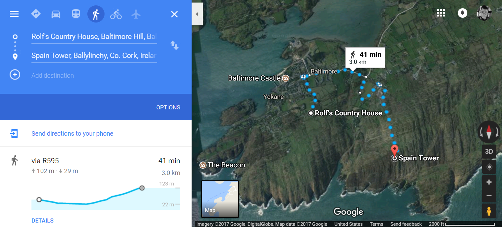Click the 41 min route bubble
Image resolution: width=502 pixels, height=227 pixels.
click(365, 58)
